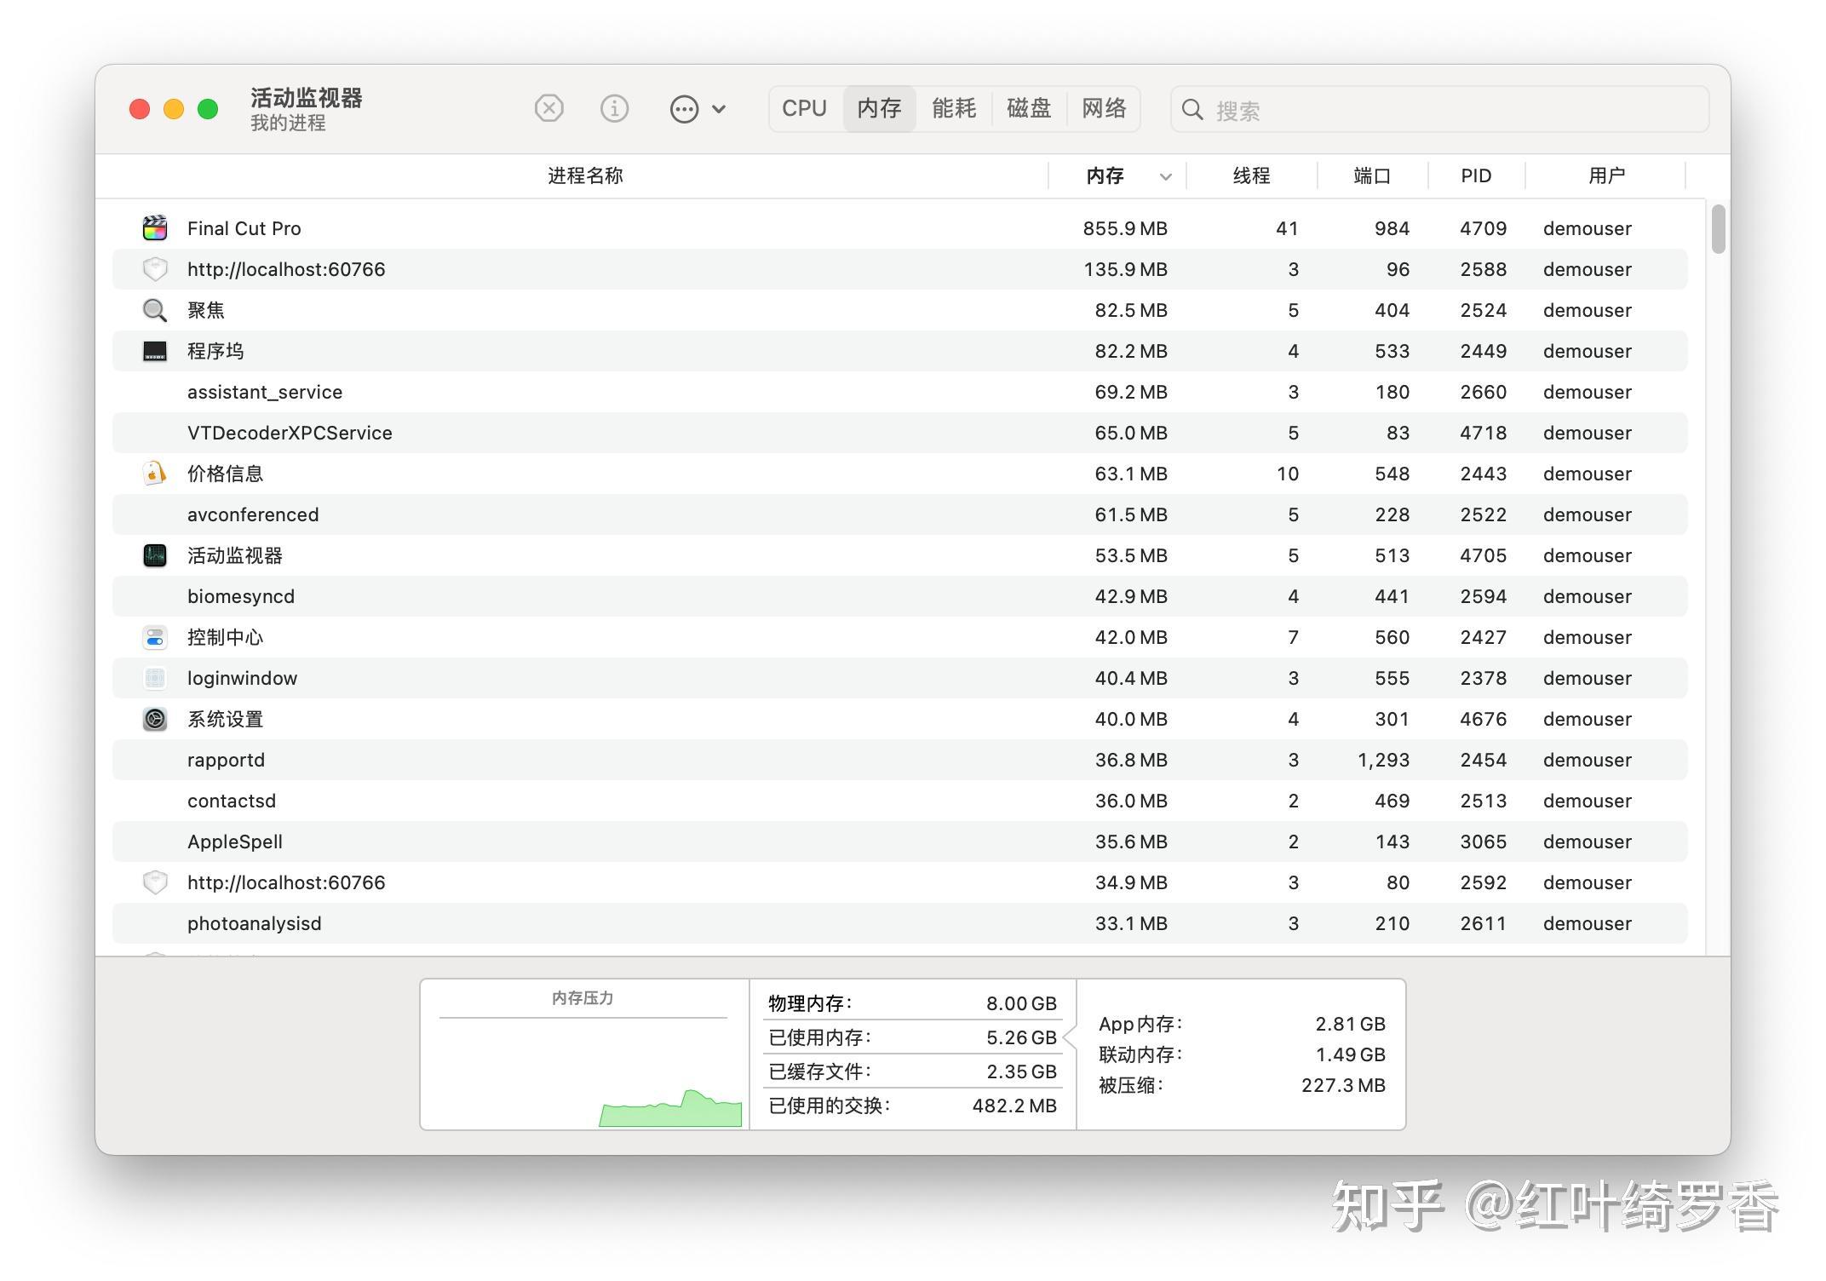Click the shield icon beside http://localhost:60766
The height and width of the screenshot is (1281, 1826).
[154, 269]
